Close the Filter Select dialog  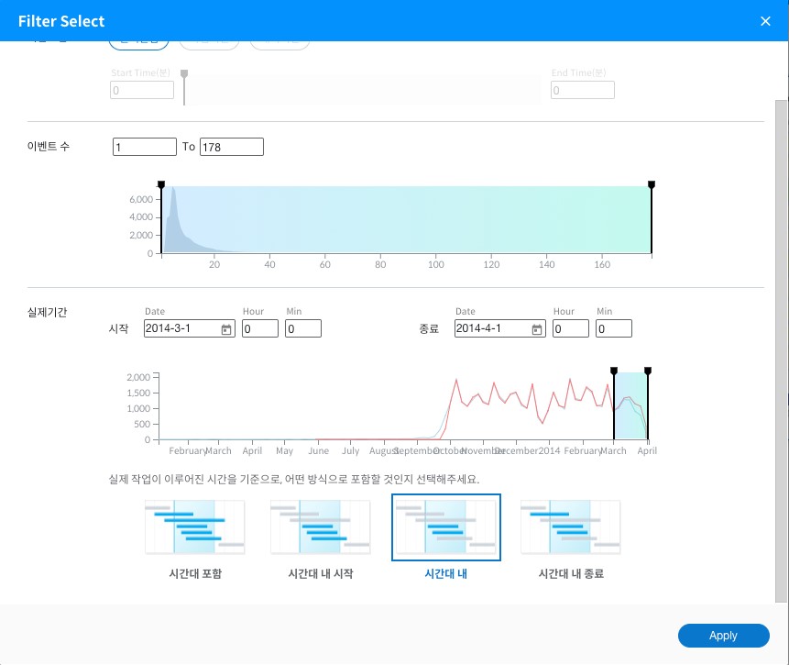click(x=765, y=21)
